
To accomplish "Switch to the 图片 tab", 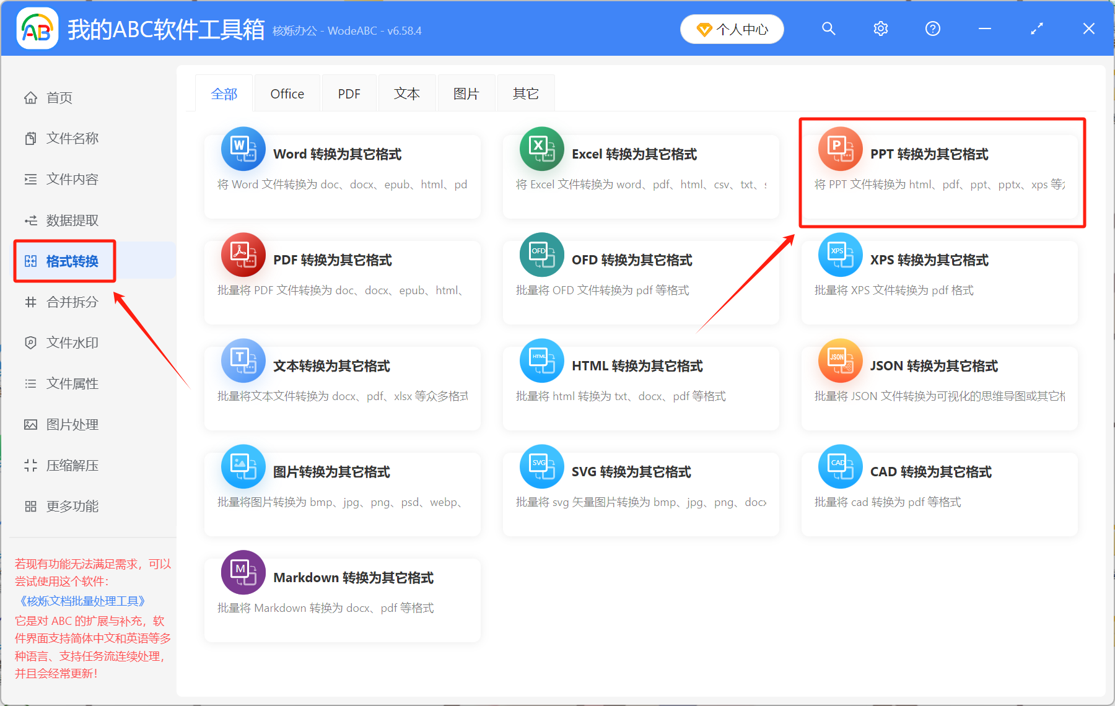I will click(466, 93).
